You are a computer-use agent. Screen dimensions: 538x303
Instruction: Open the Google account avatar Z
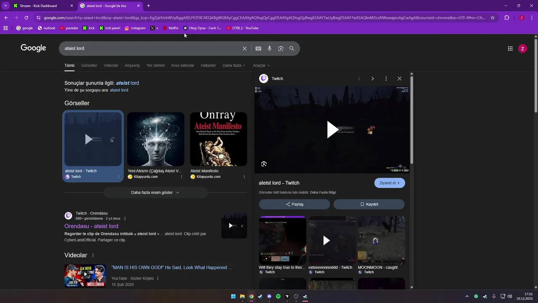pos(522,48)
